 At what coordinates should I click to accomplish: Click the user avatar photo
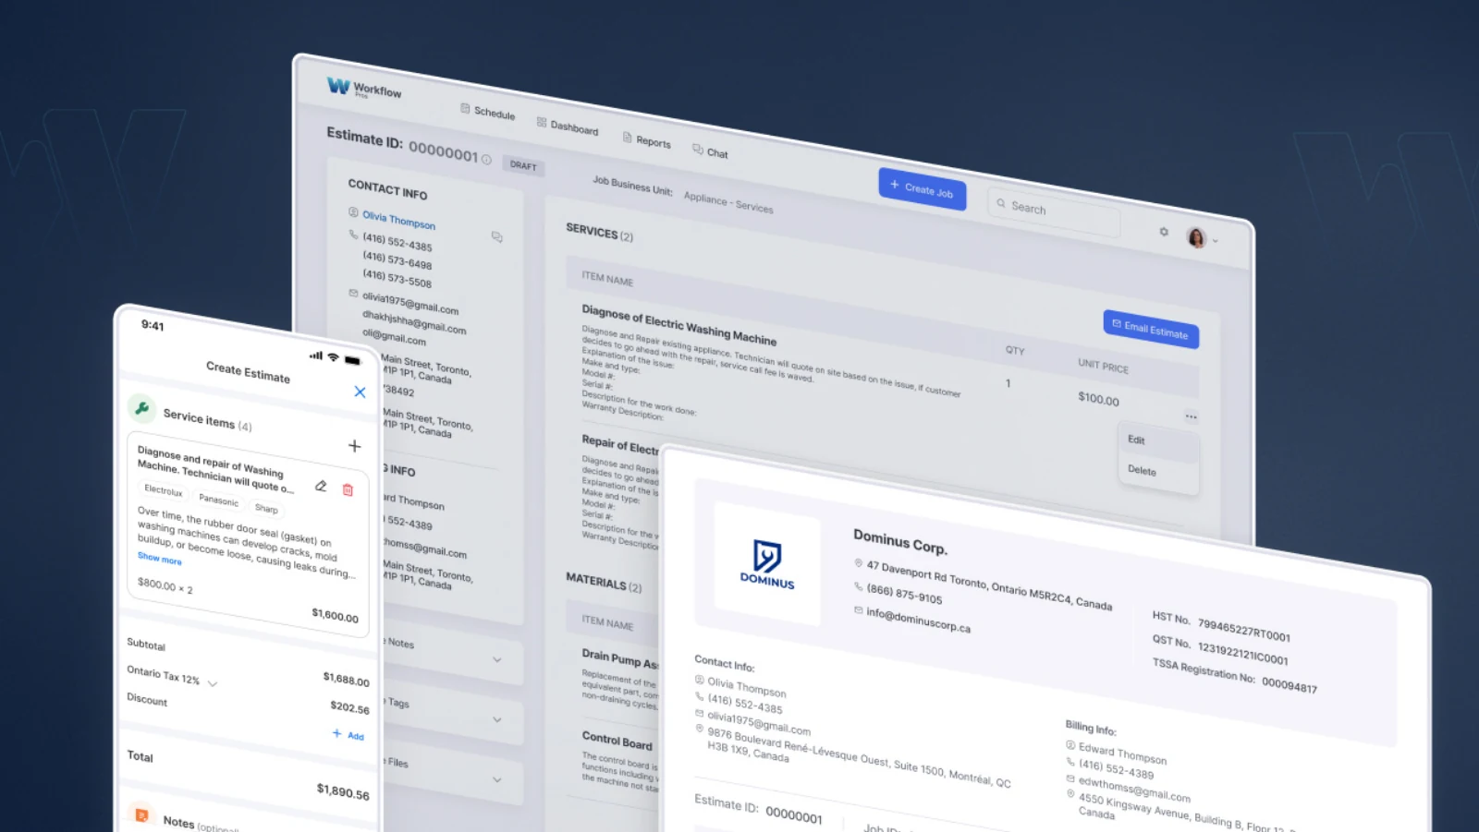point(1196,237)
